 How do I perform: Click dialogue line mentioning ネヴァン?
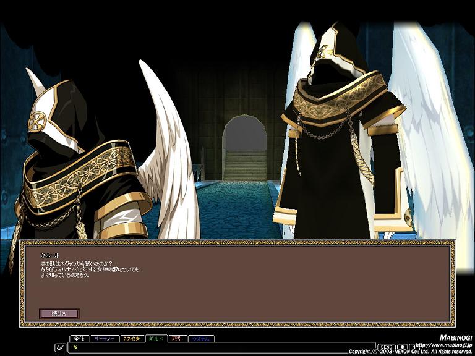[77, 264]
